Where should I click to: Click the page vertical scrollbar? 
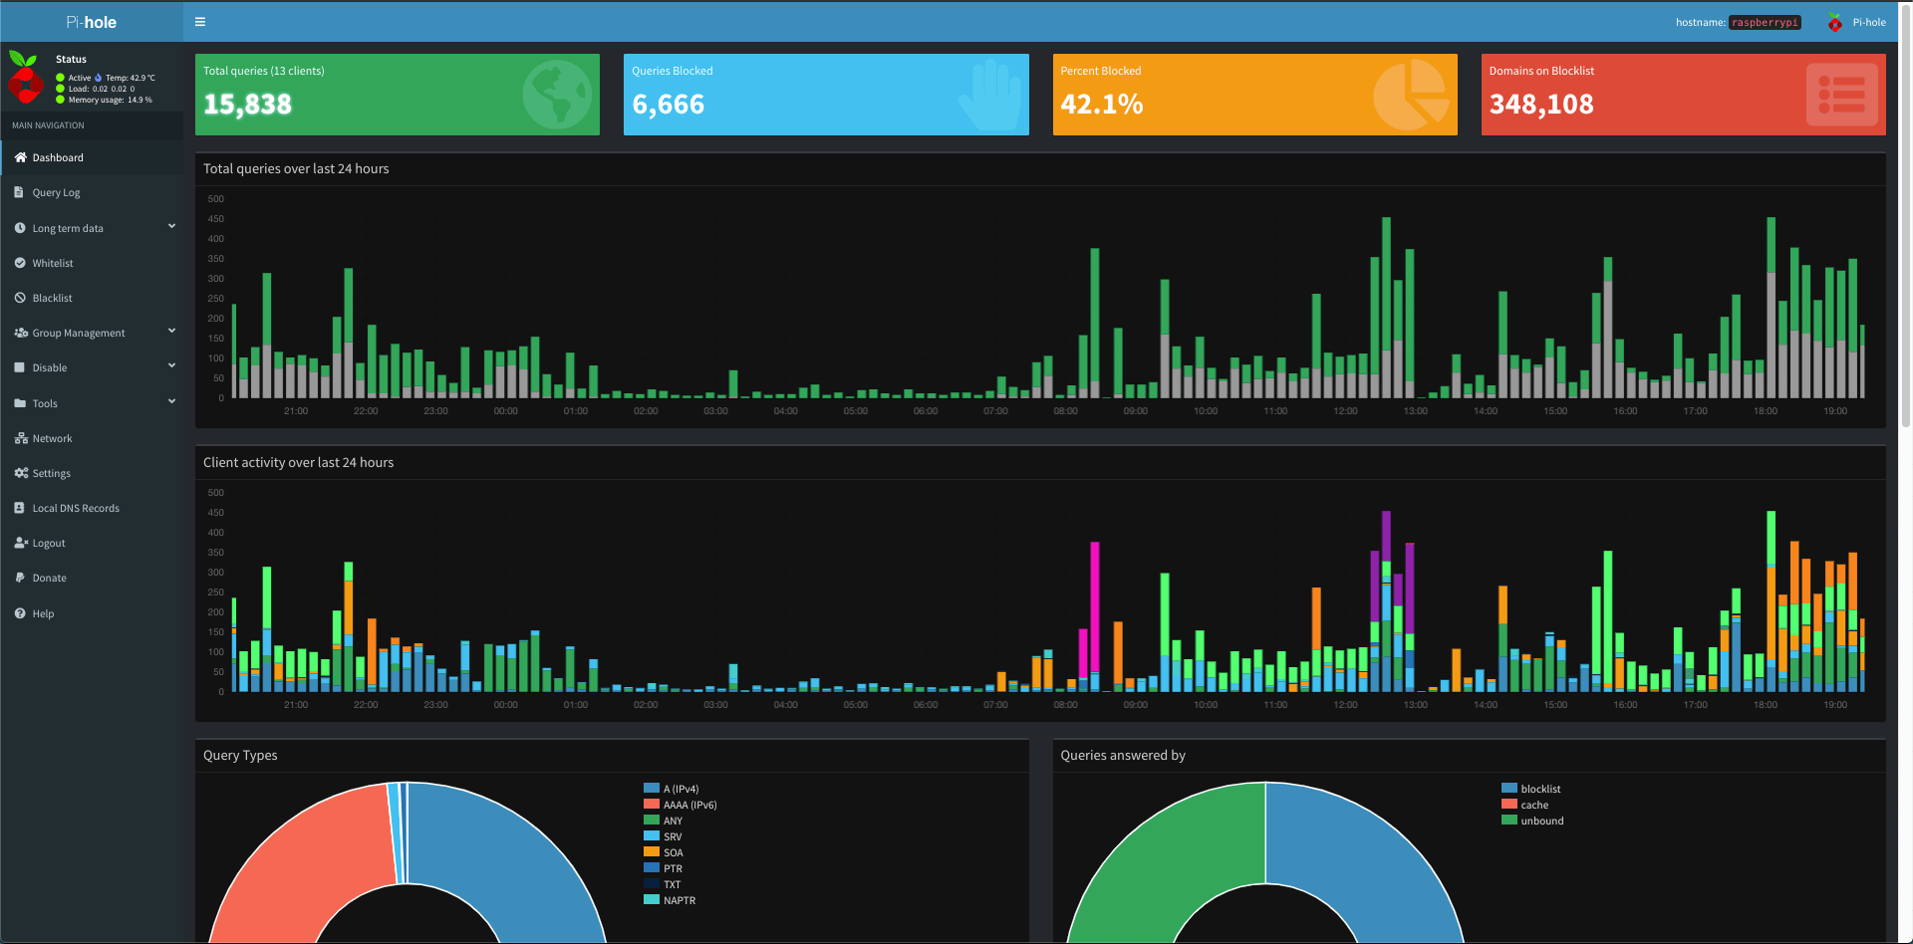1906,219
